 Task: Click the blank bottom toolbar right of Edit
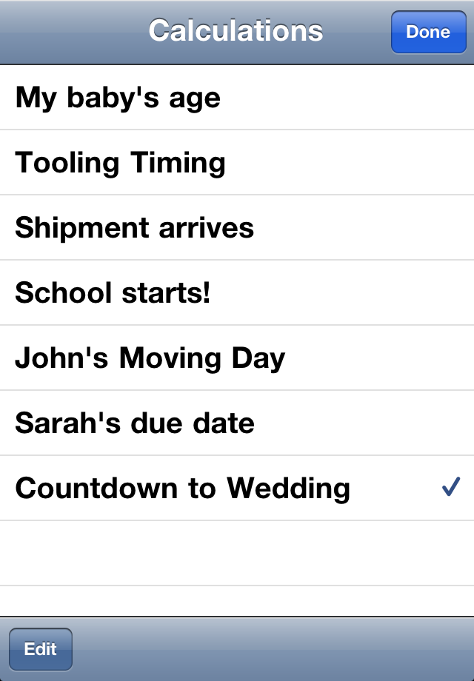click(274, 648)
